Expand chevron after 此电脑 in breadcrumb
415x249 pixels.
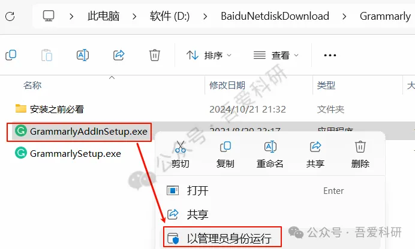click(134, 17)
